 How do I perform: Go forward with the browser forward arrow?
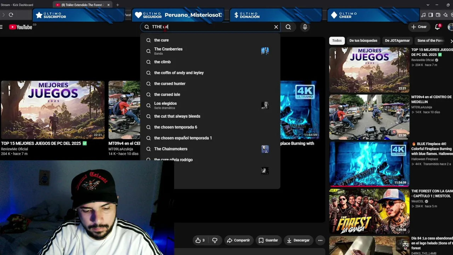click(x=3, y=15)
